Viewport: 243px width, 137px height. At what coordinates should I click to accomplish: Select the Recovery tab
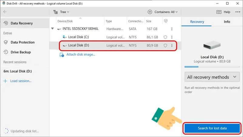(197, 22)
